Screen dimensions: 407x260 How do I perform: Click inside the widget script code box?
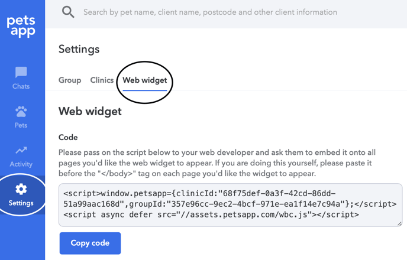230,205
